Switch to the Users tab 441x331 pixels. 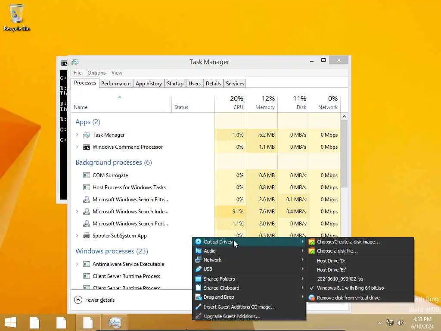[x=195, y=84]
